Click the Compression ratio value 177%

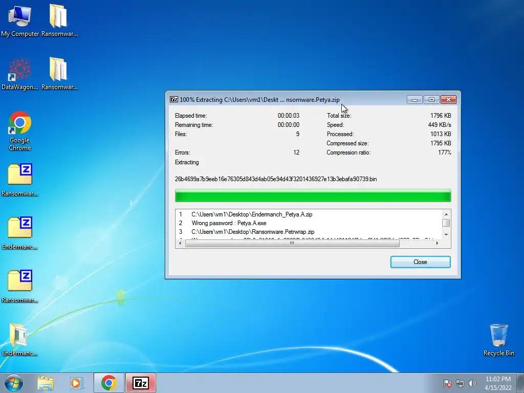[445, 152]
